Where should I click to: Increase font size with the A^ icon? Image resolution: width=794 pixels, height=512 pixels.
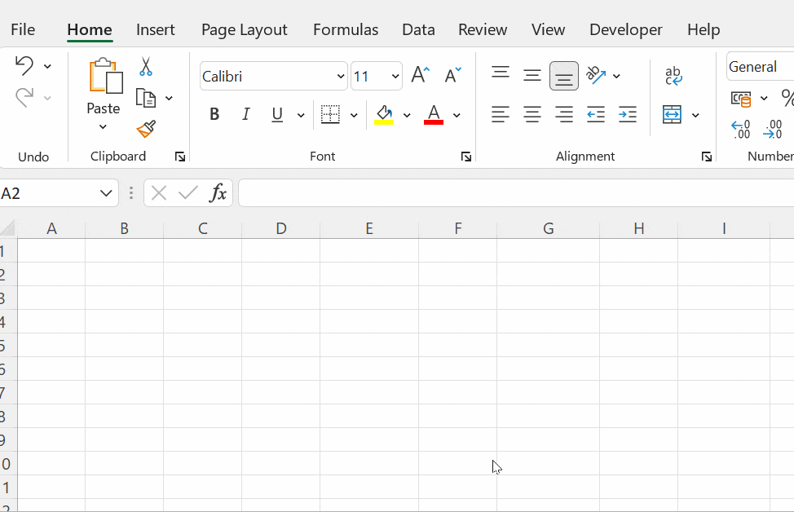pos(419,74)
